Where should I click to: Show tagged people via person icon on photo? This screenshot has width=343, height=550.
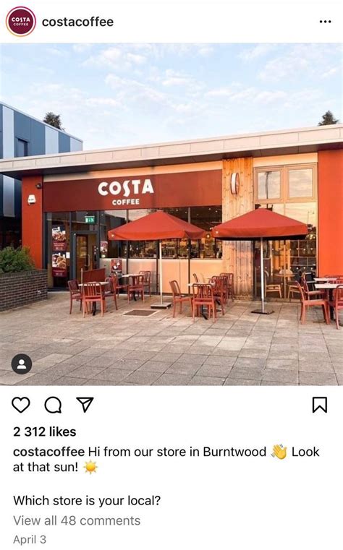pos(22,364)
